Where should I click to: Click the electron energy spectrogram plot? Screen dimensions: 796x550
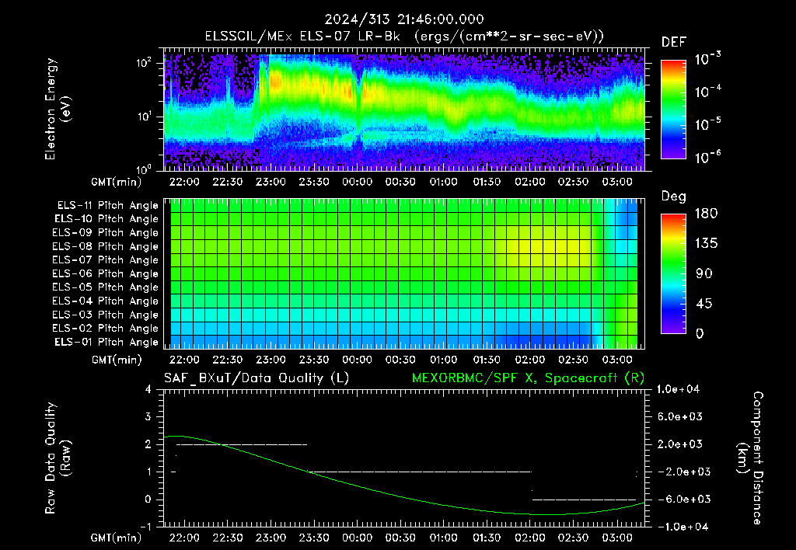click(404, 109)
